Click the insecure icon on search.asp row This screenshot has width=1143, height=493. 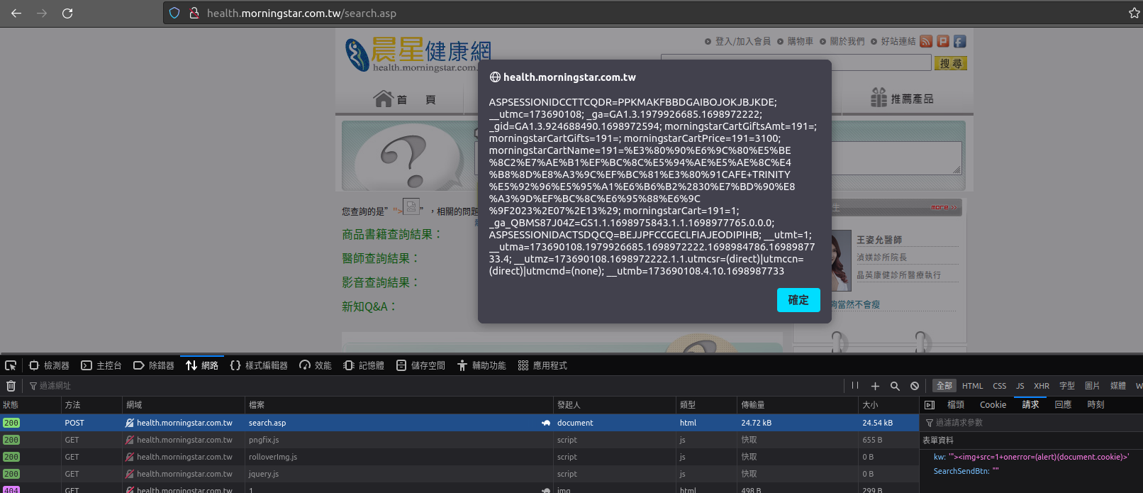click(130, 423)
